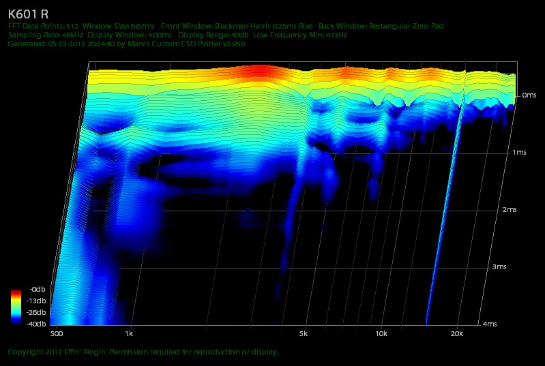Click the 5k frequency axis label
Image resolution: width=545 pixels, height=366 pixels.
tap(304, 334)
